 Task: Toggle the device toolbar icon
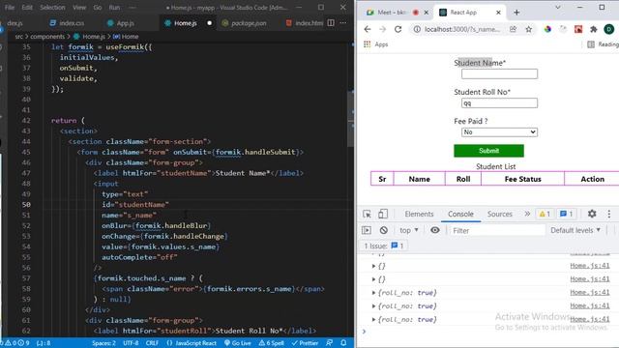(383, 214)
